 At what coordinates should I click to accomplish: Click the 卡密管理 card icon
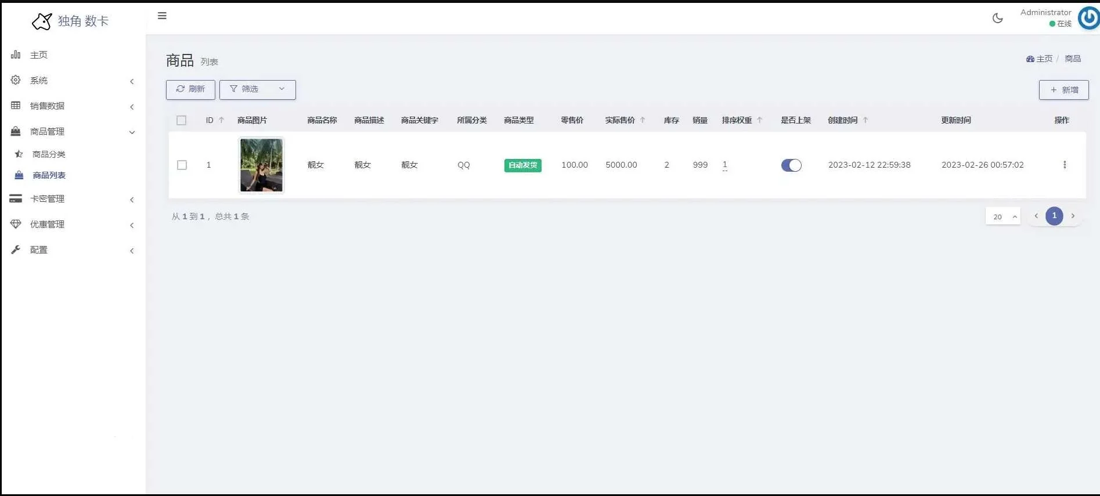point(16,198)
